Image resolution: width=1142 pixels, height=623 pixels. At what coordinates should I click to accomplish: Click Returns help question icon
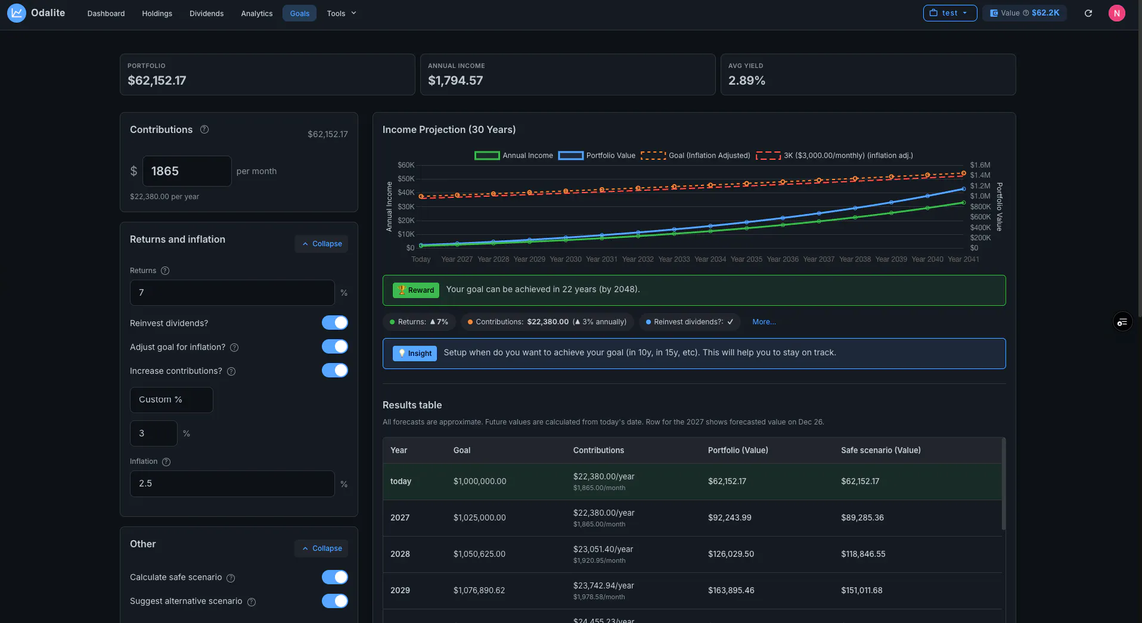(x=165, y=271)
